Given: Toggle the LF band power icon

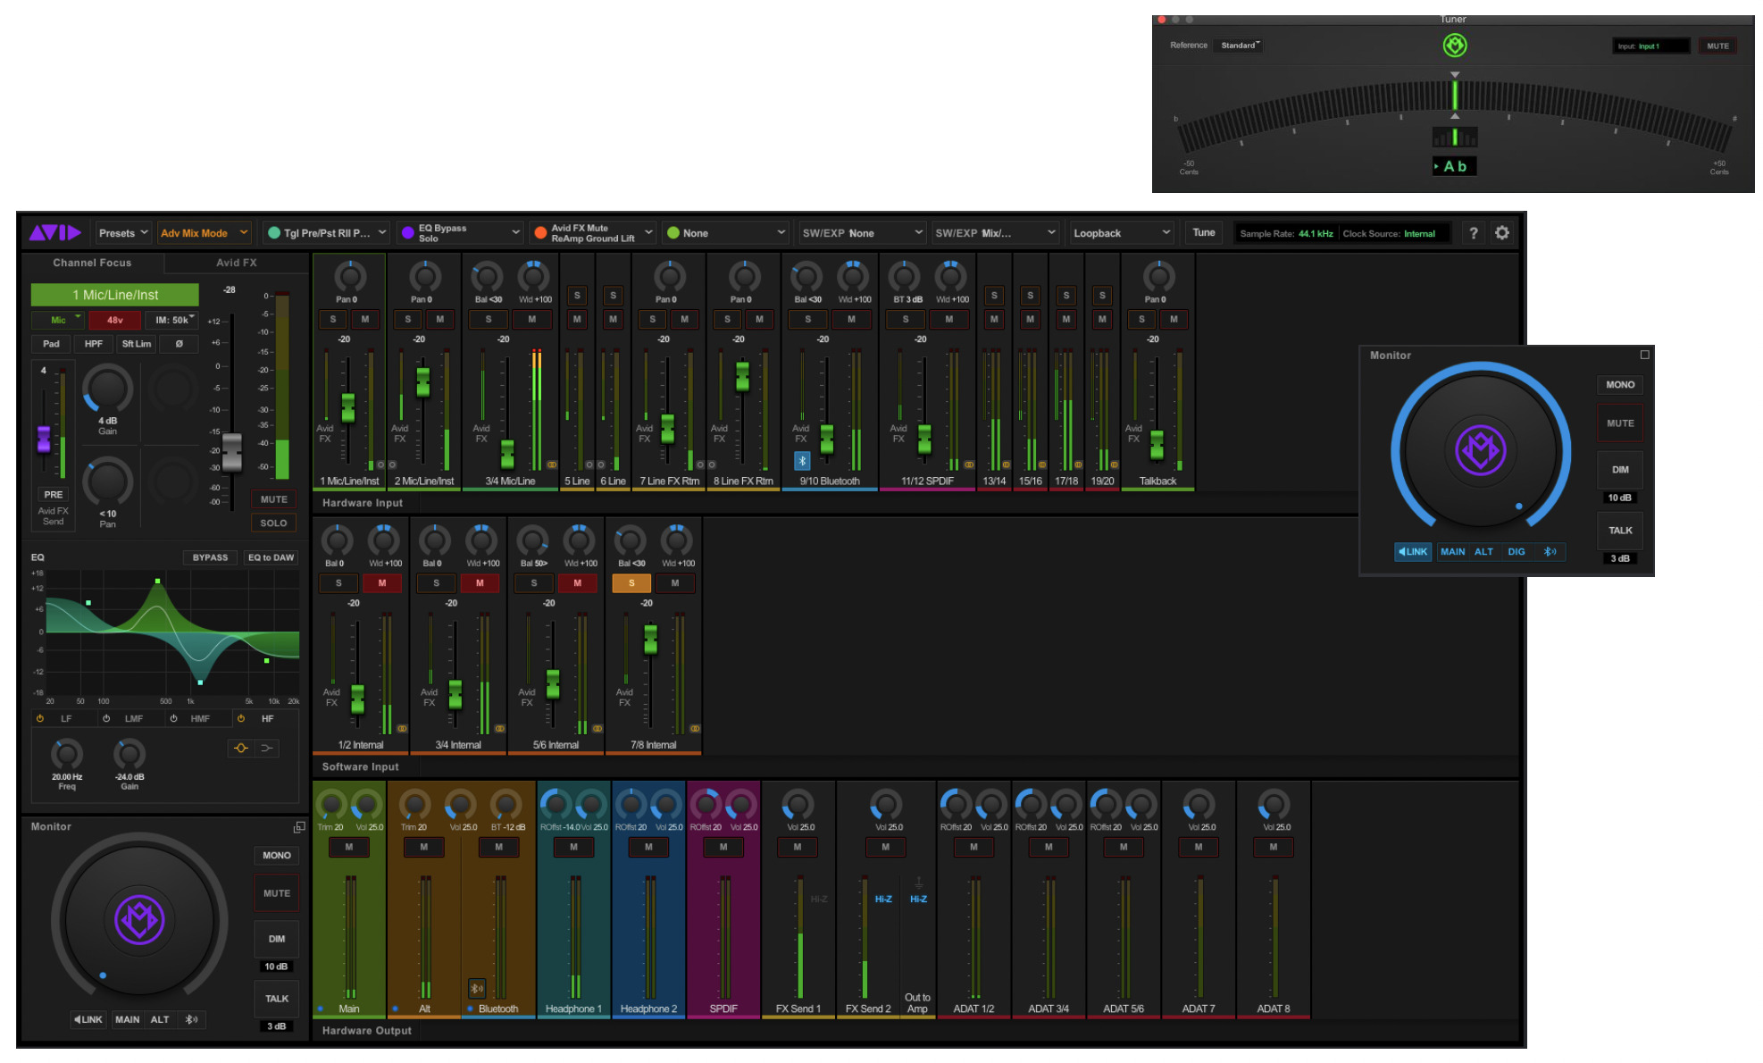Looking at the screenshot, I should 40,719.
